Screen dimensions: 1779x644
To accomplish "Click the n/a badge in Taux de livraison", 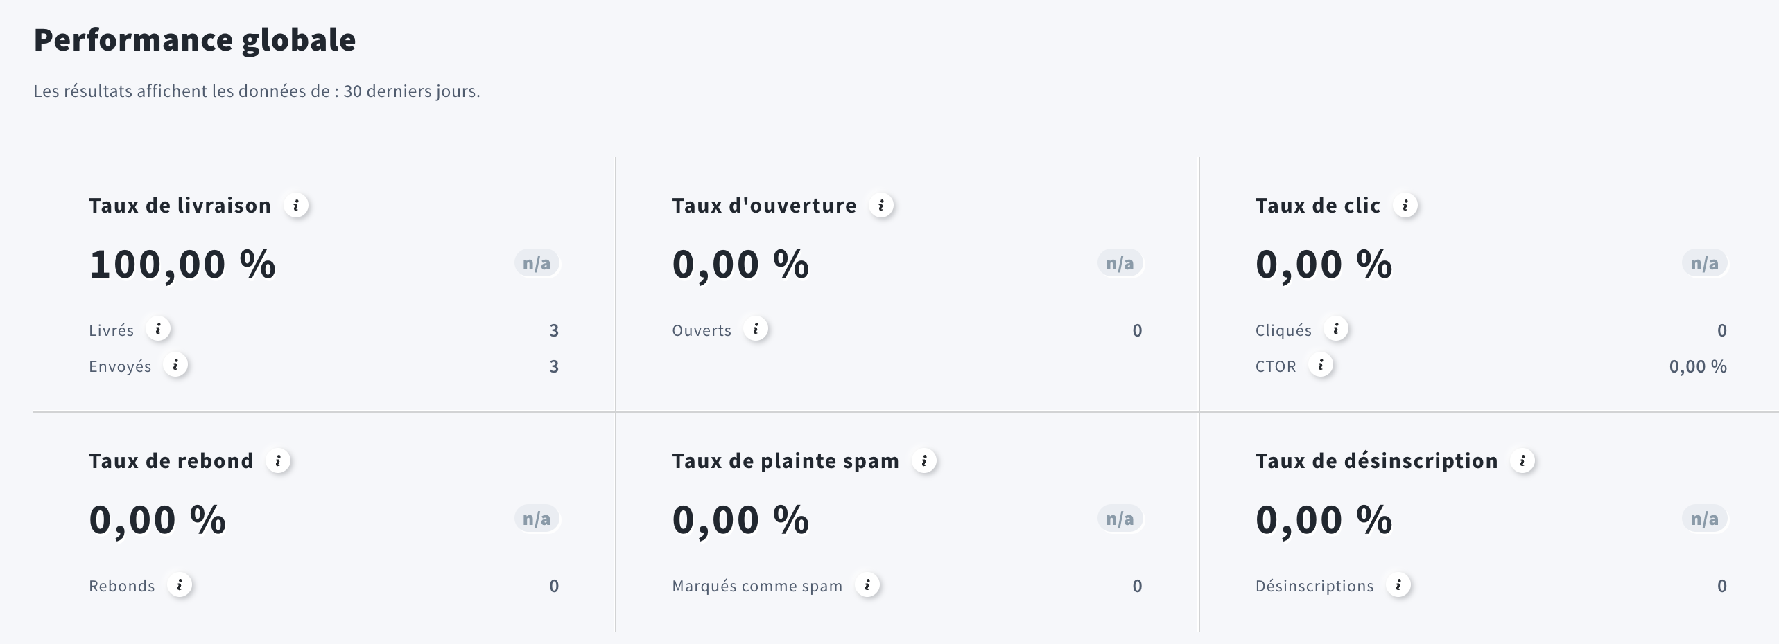I will pos(537,262).
